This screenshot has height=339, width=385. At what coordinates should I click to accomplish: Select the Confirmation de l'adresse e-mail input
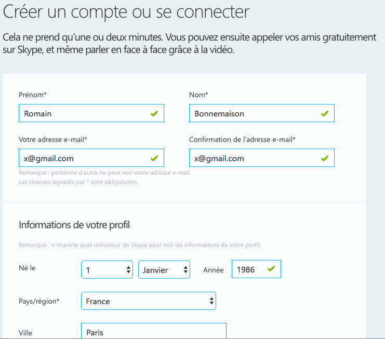coord(262,158)
